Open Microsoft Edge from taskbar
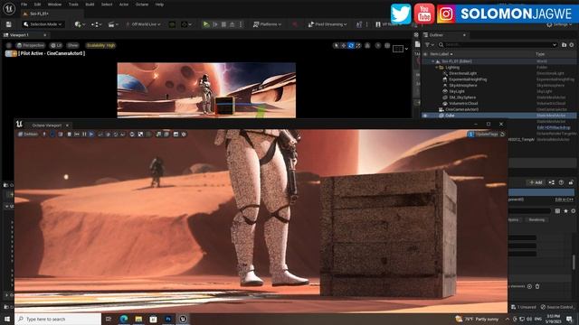Image resolution: width=579 pixels, height=325 pixels. tap(124, 319)
